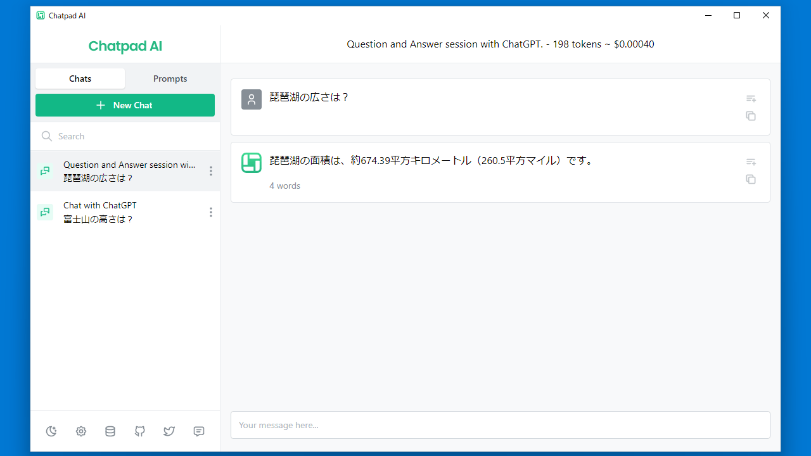
Task: Click the '4 words' count label
Action: coord(285,186)
